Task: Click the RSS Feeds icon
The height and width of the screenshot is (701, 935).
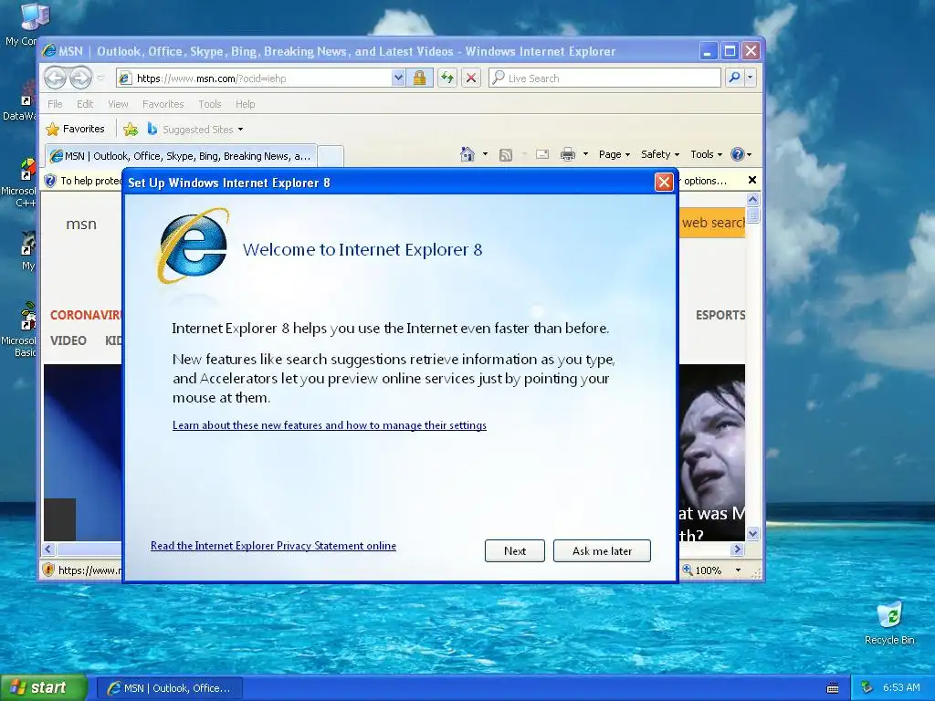Action: (x=506, y=155)
